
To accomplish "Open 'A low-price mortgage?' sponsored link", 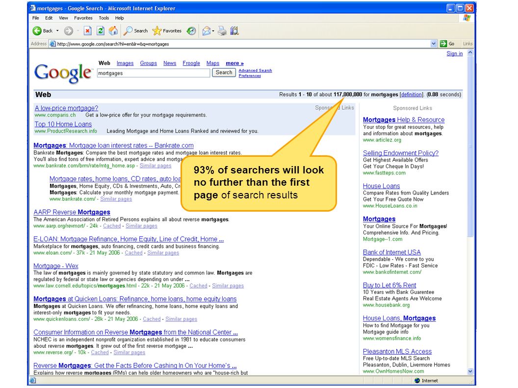I will 66,108.
